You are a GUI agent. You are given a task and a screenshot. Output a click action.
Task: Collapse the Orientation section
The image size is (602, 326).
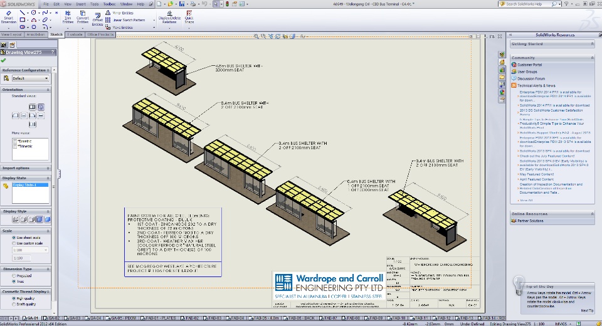point(48,90)
